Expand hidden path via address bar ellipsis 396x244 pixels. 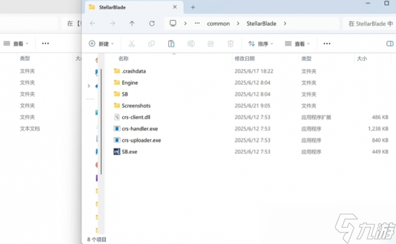(x=197, y=24)
